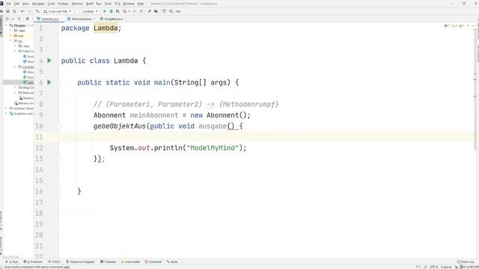Open the SonarLint tool window
Viewport: 479px width, 269px height.
[153, 262]
